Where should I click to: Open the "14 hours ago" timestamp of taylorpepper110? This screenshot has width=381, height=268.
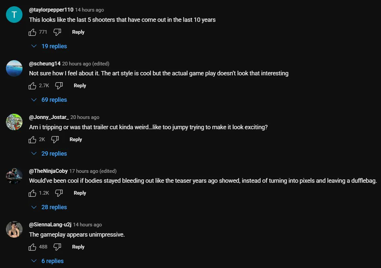pos(89,10)
